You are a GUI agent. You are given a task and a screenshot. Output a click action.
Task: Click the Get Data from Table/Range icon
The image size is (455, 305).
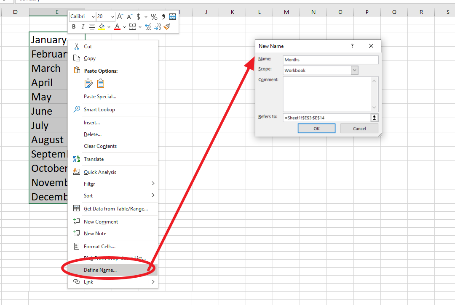coord(77,208)
